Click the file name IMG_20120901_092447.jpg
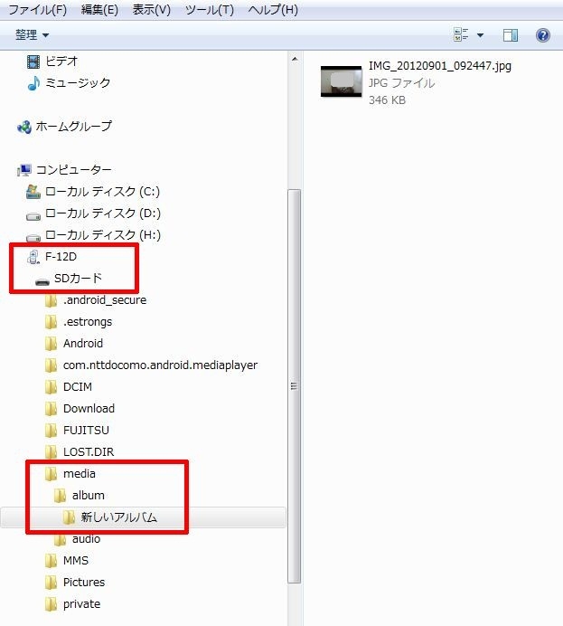 coord(440,66)
